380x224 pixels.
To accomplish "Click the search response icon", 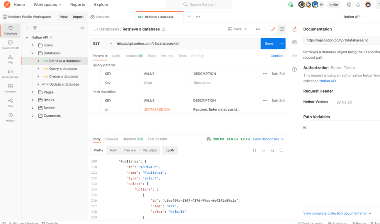I will coord(281,150).
